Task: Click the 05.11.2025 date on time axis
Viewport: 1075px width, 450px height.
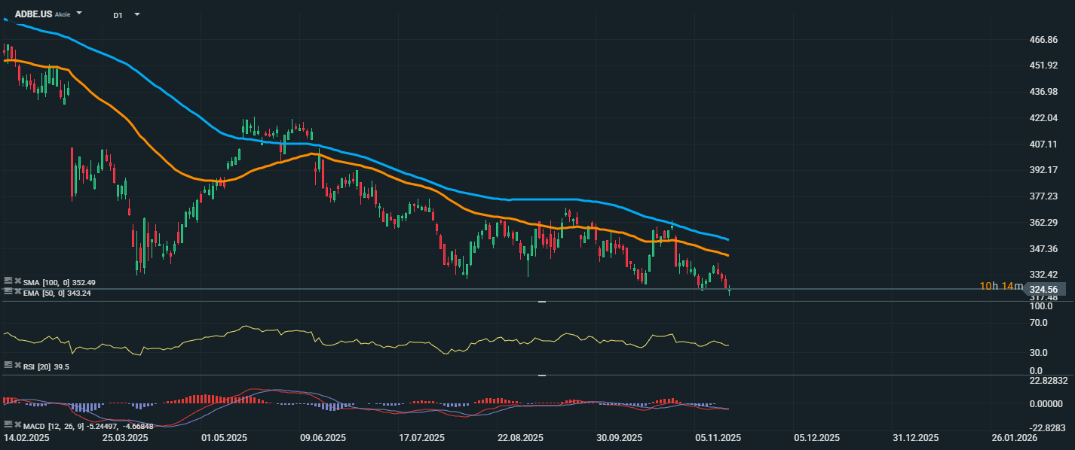Action: [x=718, y=437]
